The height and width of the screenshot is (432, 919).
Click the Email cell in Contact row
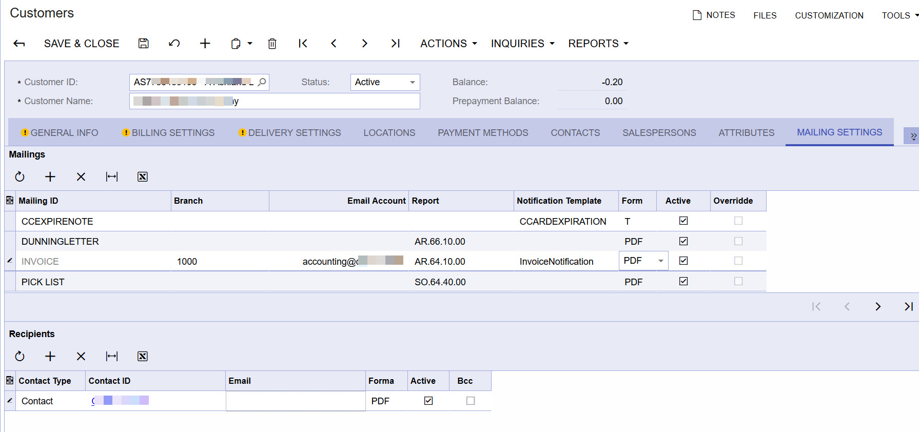[x=296, y=401]
